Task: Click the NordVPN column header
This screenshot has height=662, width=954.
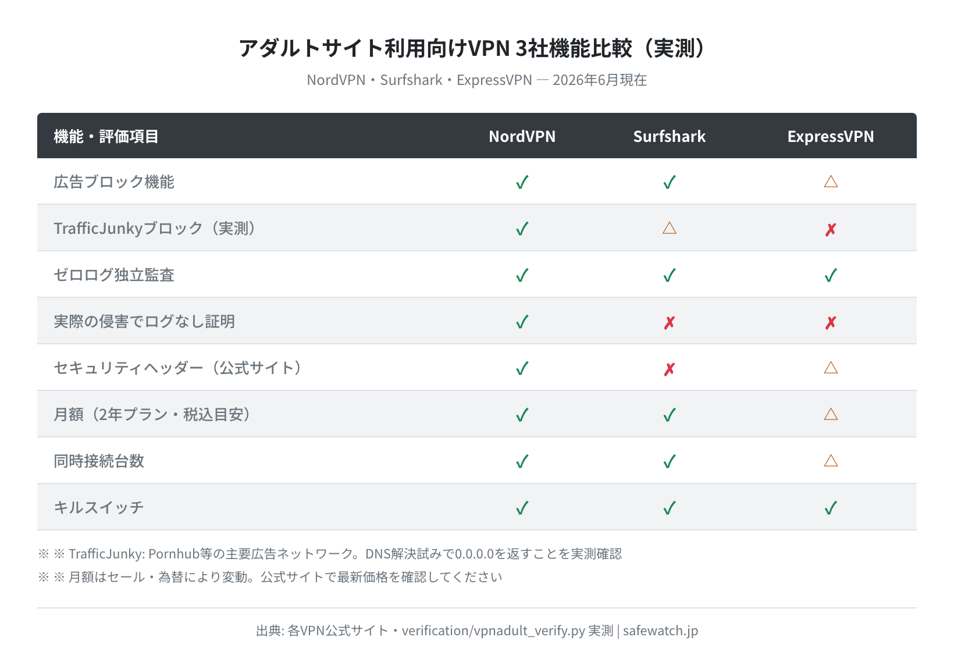Action: pos(522,137)
